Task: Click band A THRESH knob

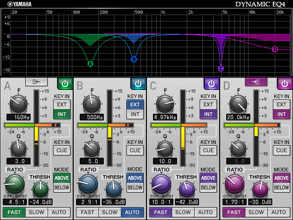Action: [x=41, y=189]
